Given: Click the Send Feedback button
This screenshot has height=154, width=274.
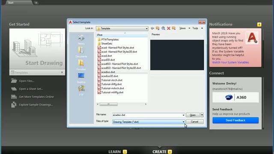Looking at the screenshot, I should 235,120.
